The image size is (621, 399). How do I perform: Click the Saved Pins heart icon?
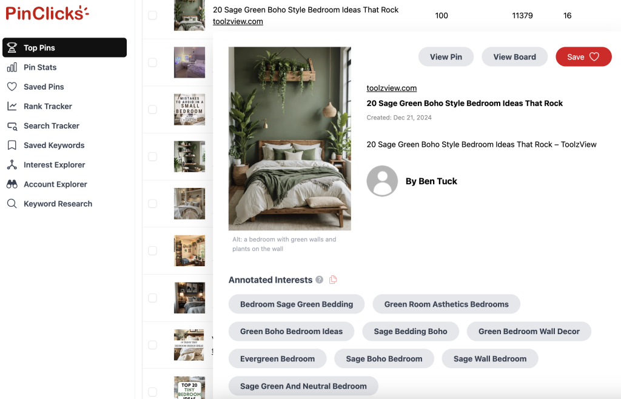[12, 87]
